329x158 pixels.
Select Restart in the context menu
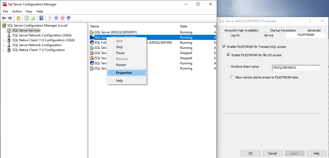coord(121,65)
